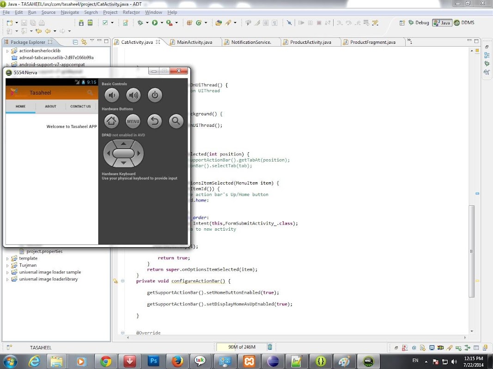Select HOME tab in emulator app
The width and height of the screenshot is (493, 369).
[20, 107]
